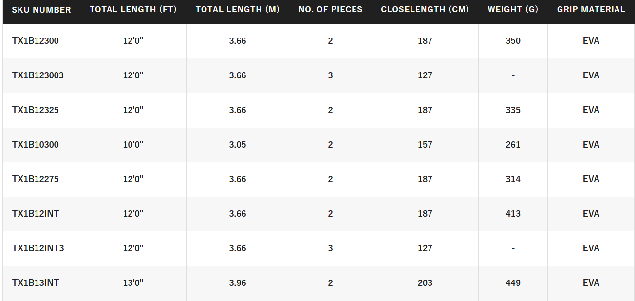The image size is (635, 301).
Task: Click the GRIP MATERIAL column header
Action: [x=591, y=10]
